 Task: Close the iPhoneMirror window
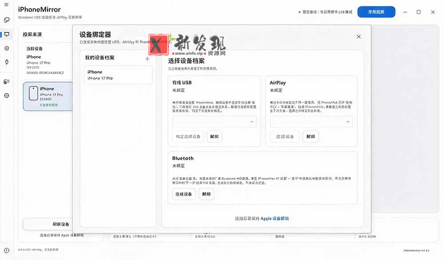coord(432,12)
